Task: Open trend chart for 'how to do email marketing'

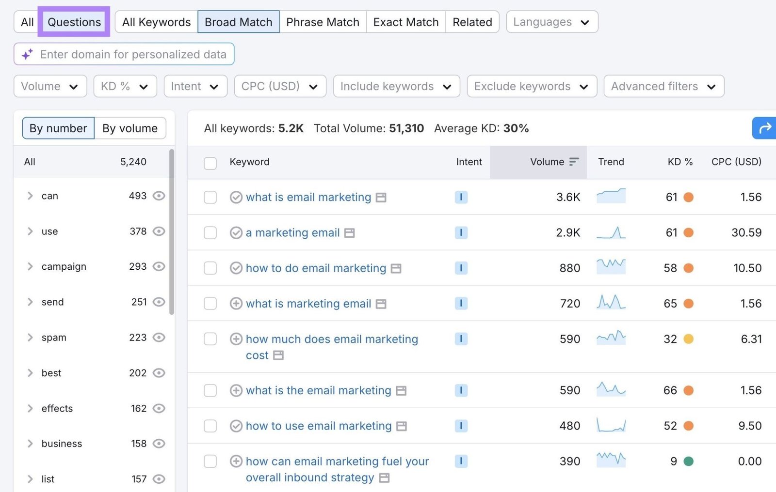Action: [x=611, y=267]
